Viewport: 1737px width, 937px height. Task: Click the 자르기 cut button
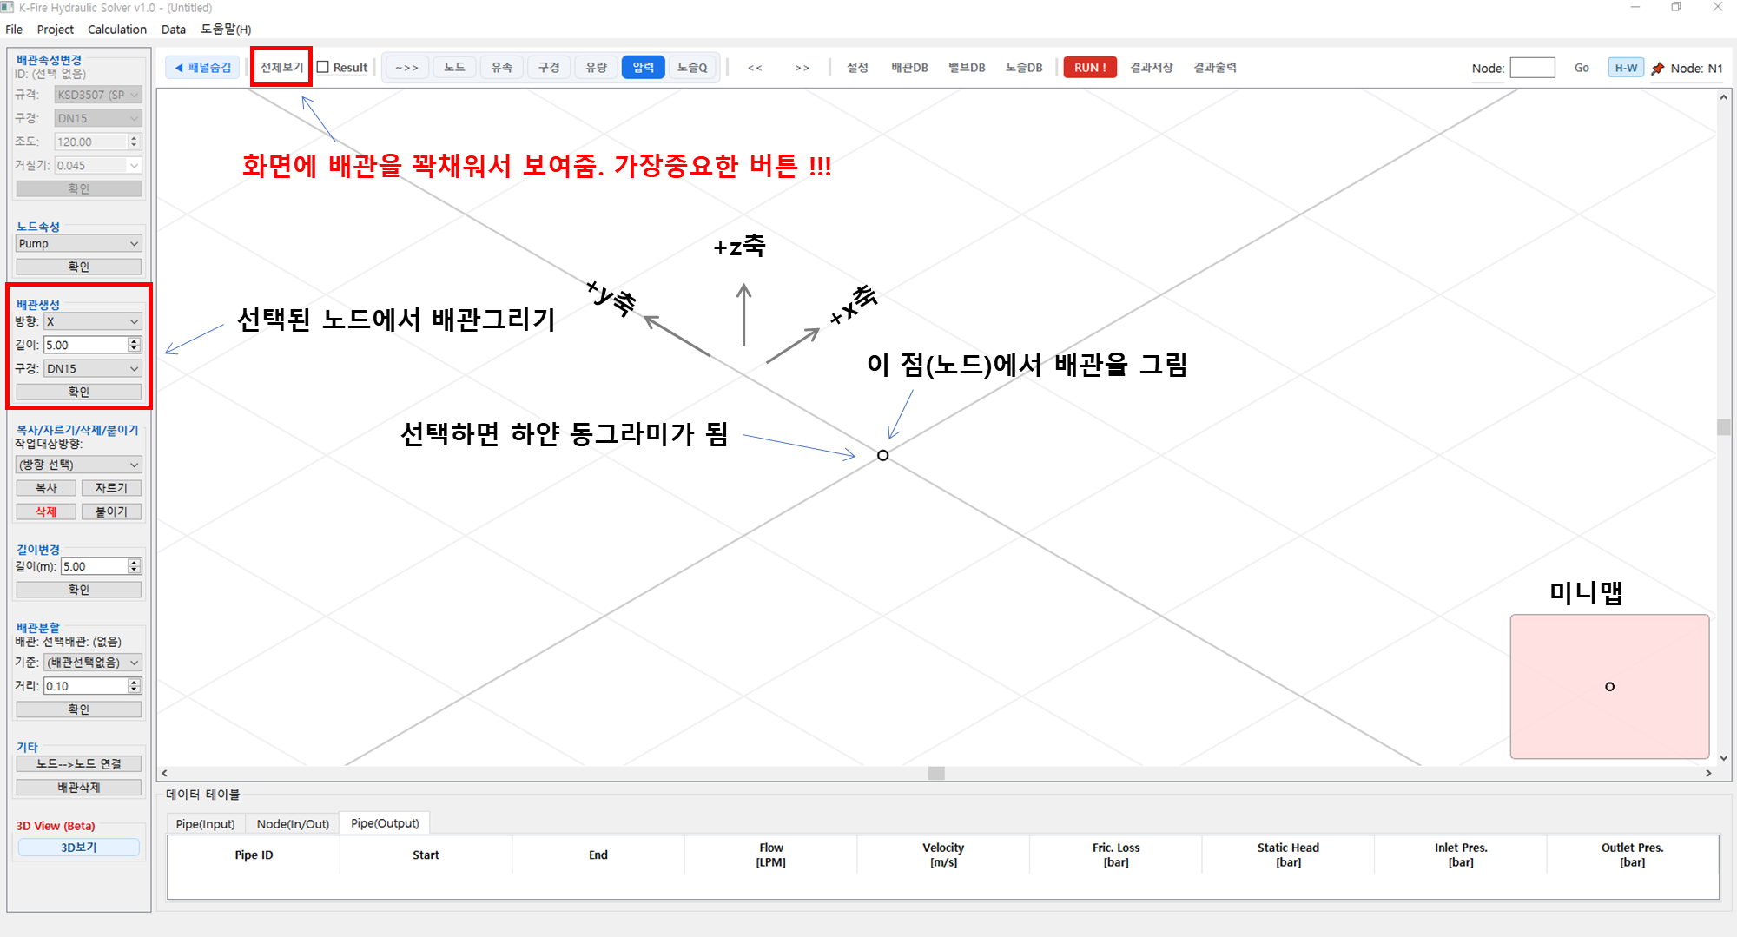tap(111, 488)
